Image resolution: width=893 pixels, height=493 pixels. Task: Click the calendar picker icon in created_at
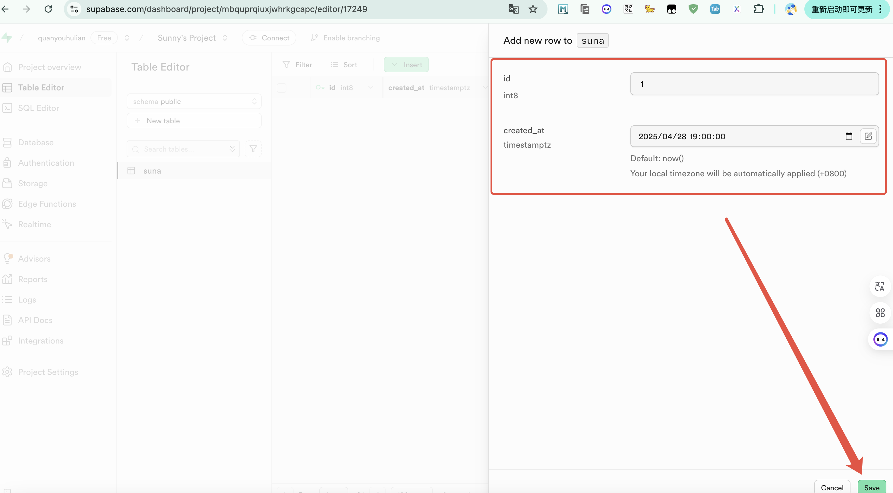point(848,136)
